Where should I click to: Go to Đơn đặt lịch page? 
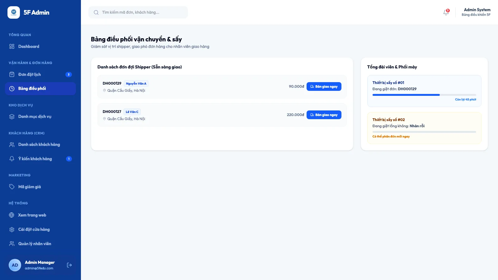click(x=40, y=74)
